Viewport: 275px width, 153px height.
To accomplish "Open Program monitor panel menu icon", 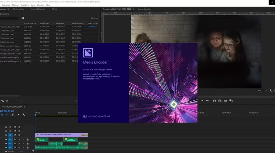I will click(x=133, y=9).
